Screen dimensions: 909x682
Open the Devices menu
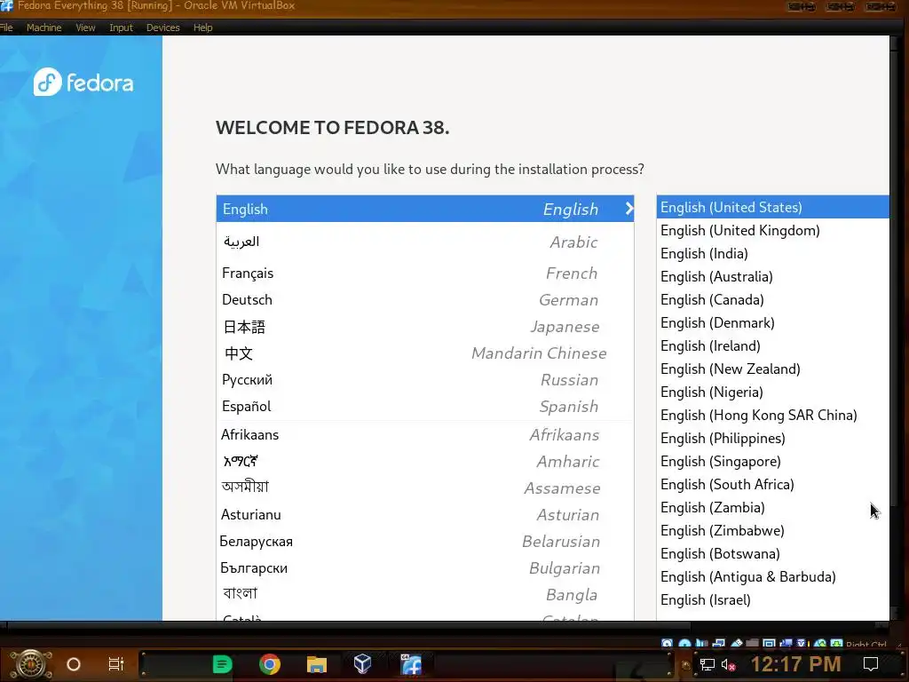163,28
